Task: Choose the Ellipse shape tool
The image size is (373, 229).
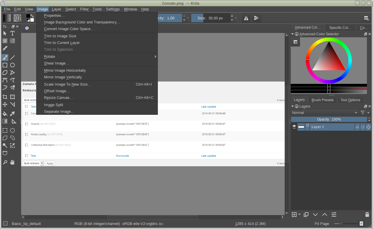Action: 12,65
